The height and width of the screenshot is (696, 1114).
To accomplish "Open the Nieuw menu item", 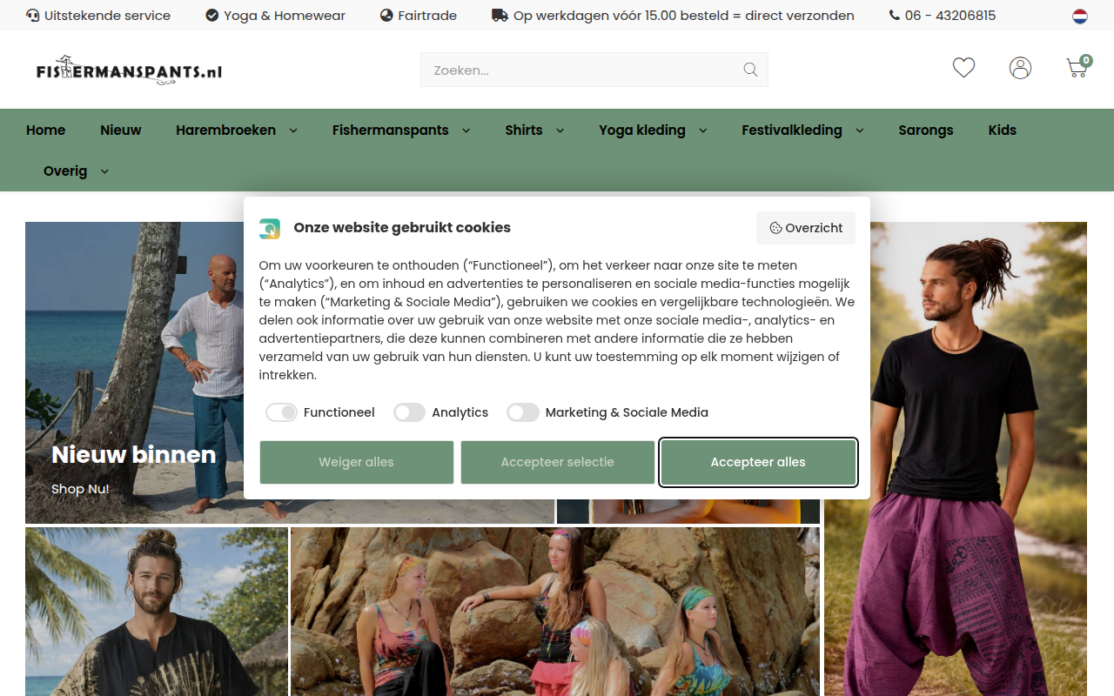I will tap(120, 130).
